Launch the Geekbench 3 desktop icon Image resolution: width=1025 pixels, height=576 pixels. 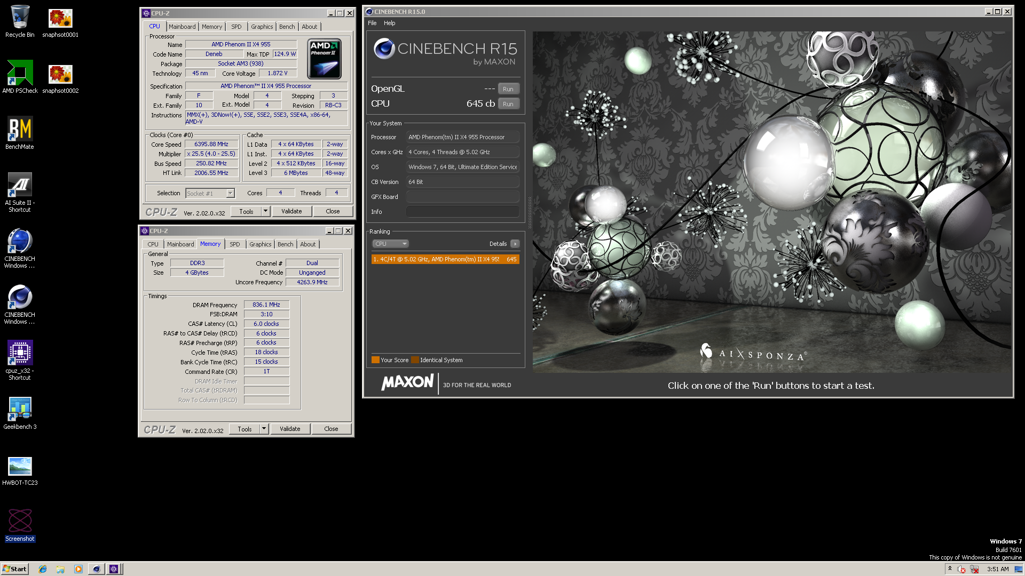pyautogui.click(x=20, y=413)
